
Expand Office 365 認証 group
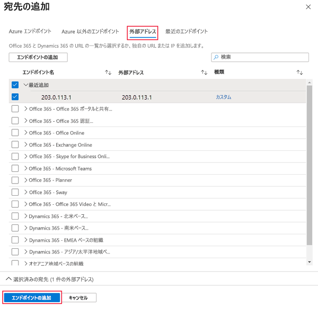point(26,121)
